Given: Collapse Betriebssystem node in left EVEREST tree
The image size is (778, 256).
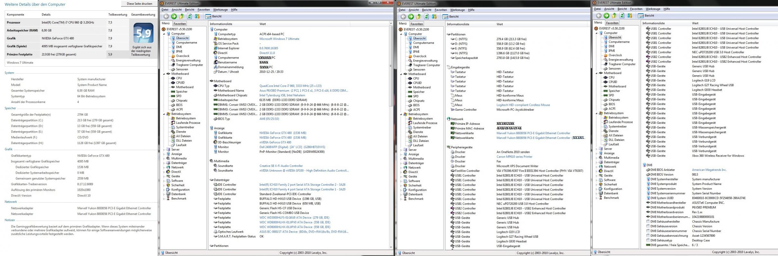Looking at the screenshot, I should pos(164,114).
